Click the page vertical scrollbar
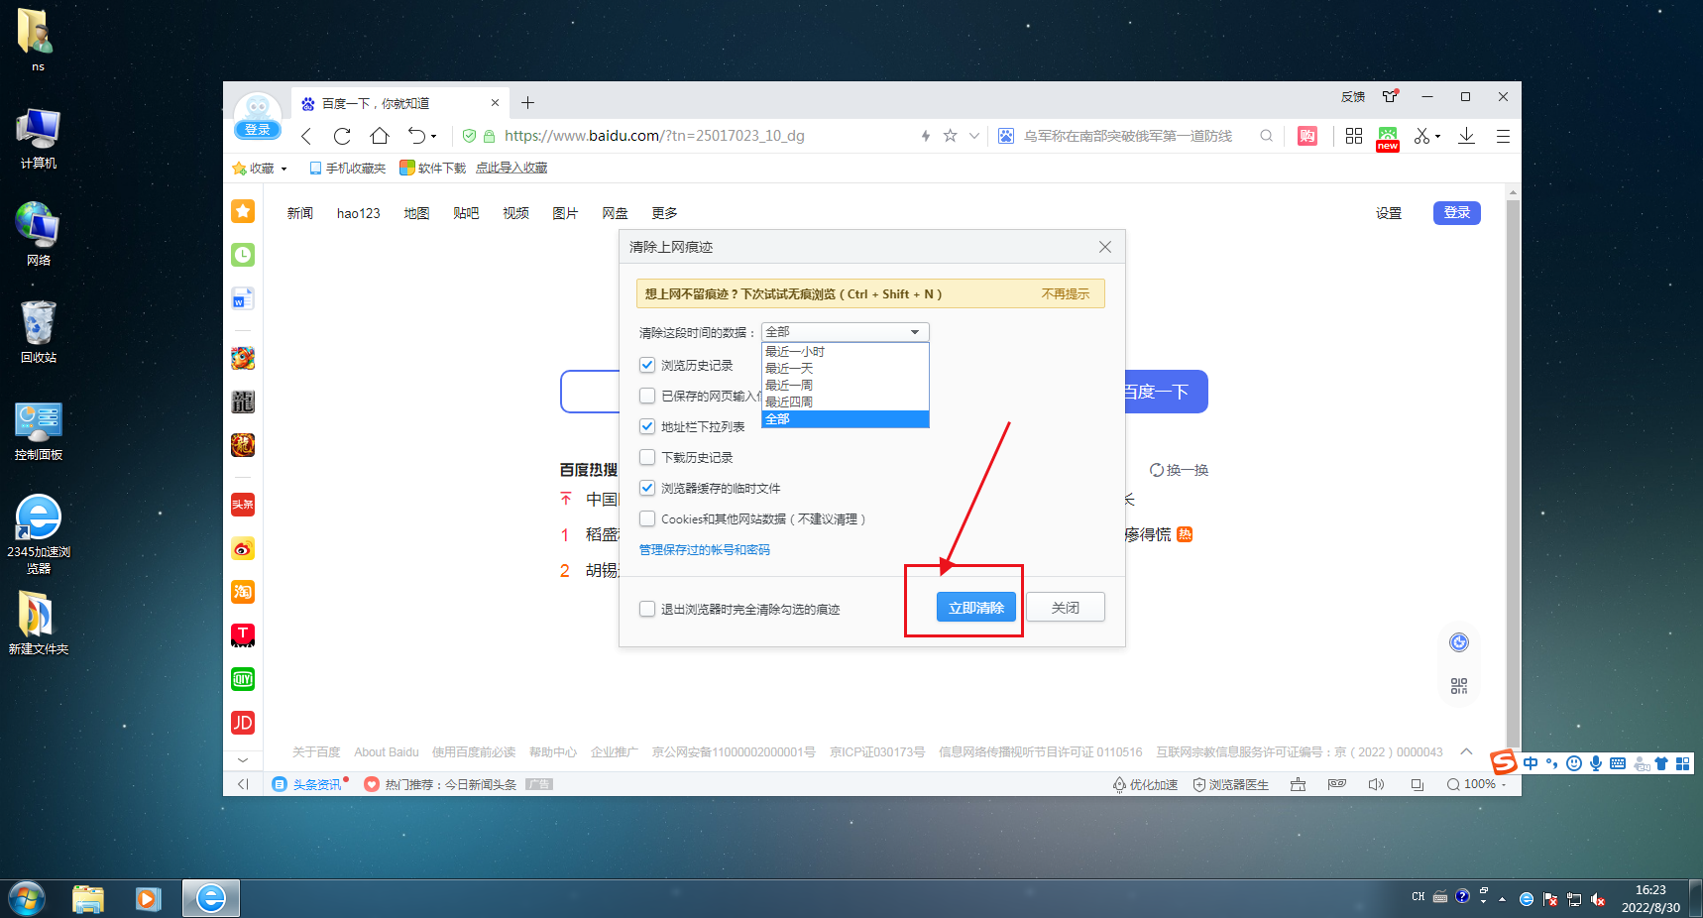1703x918 pixels. coord(1513,476)
